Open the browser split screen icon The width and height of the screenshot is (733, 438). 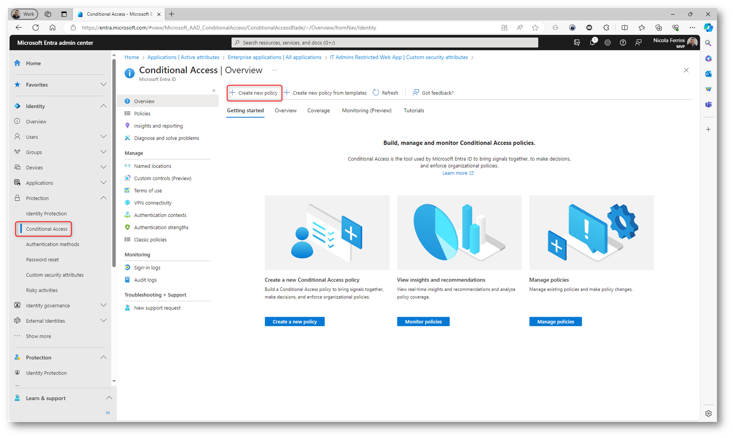coord(625,28)
